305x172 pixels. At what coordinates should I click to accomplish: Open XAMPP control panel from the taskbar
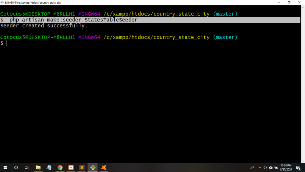pos(71,168)
